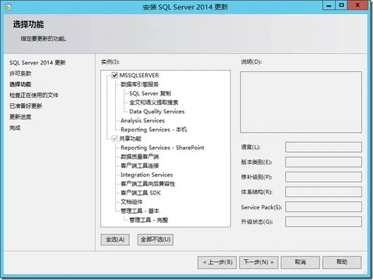Select SQL Server 复制 feature row
The height and width of the screenshot is (280, 373).
[150, 93]
